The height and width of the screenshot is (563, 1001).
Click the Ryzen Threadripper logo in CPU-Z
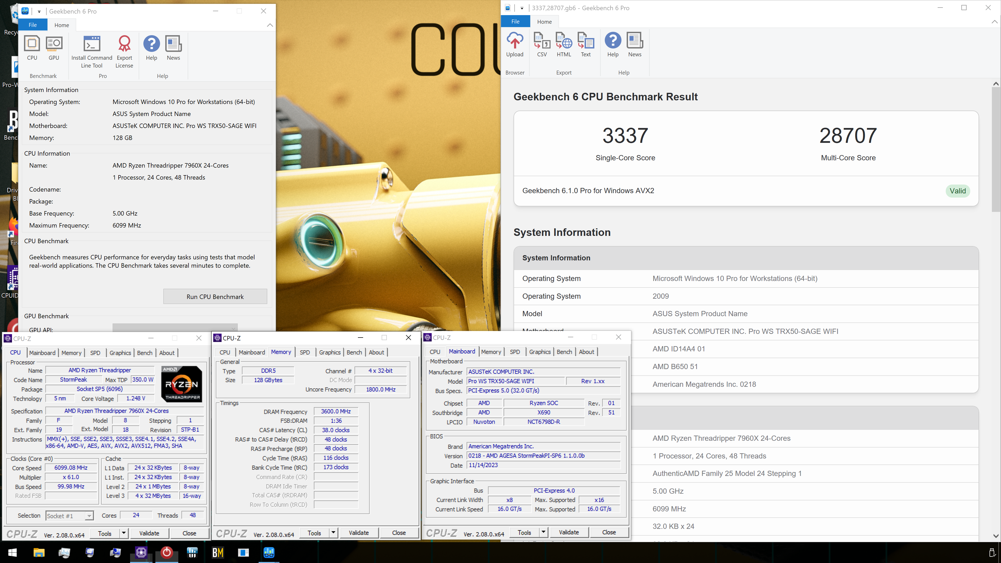point(181,384)
